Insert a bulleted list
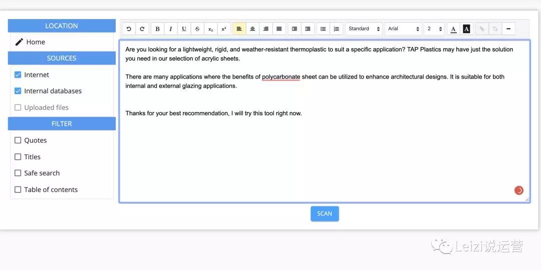541x270 pixels. (323, 29)
